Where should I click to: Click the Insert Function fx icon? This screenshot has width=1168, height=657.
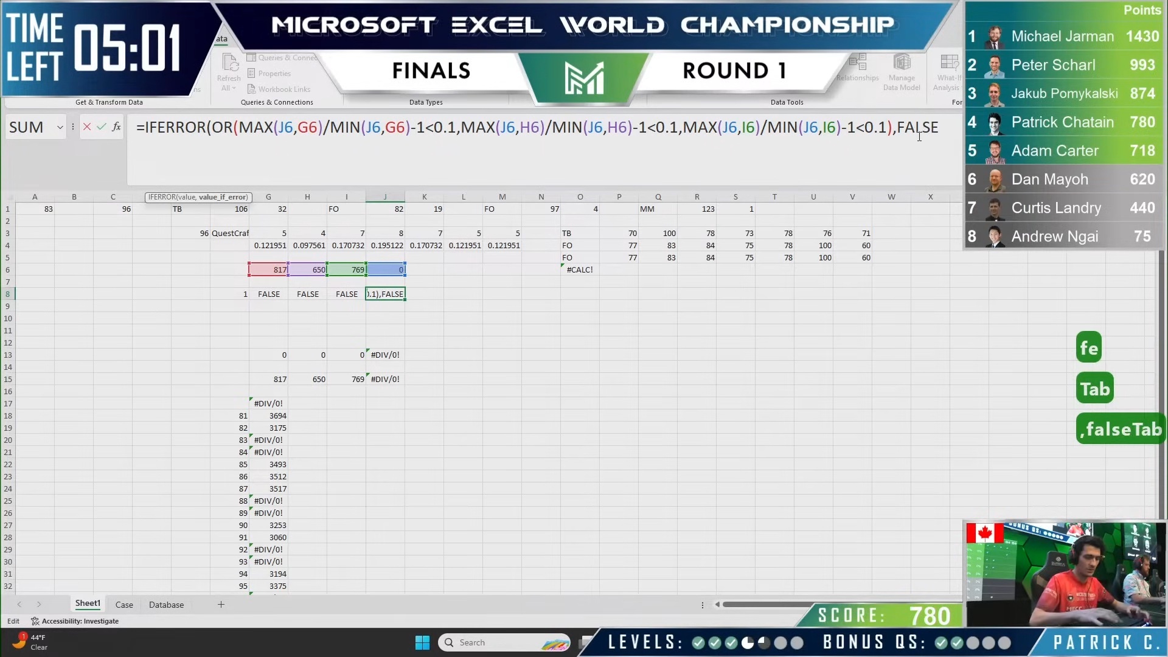click(x=116, y=127)
